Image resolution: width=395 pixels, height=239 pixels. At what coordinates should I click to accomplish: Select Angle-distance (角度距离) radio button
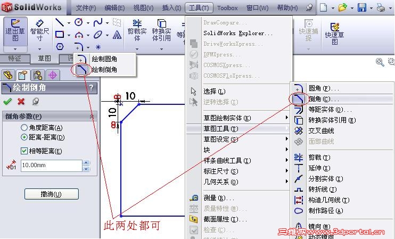point(24,127)
